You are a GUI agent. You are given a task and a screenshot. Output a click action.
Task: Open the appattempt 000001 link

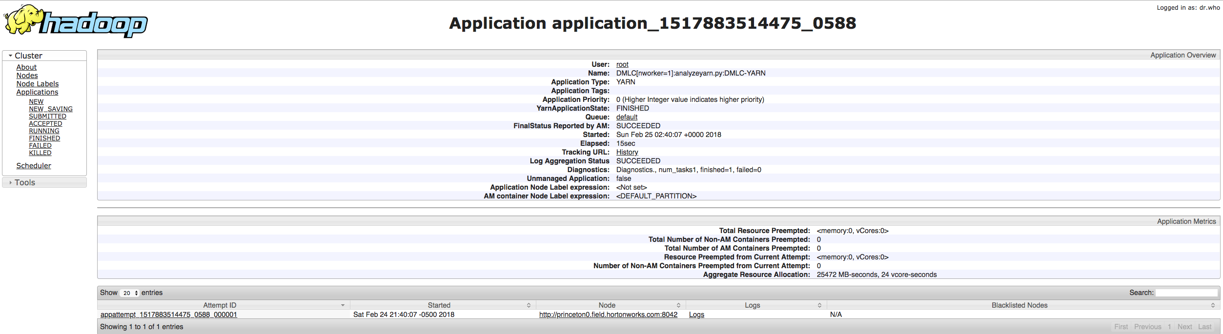(x=168, y=314)
